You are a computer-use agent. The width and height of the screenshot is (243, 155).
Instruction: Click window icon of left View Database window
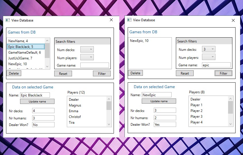pos(7,20)
